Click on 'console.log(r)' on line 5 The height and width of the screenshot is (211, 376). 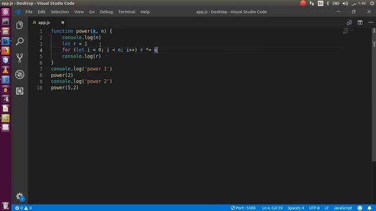82,56
